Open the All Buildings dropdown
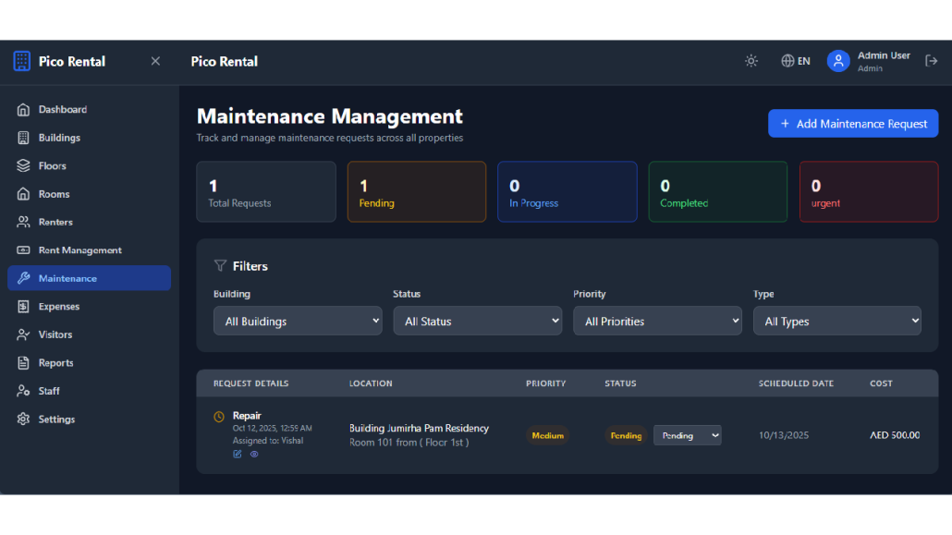 [x=298, y=321]
